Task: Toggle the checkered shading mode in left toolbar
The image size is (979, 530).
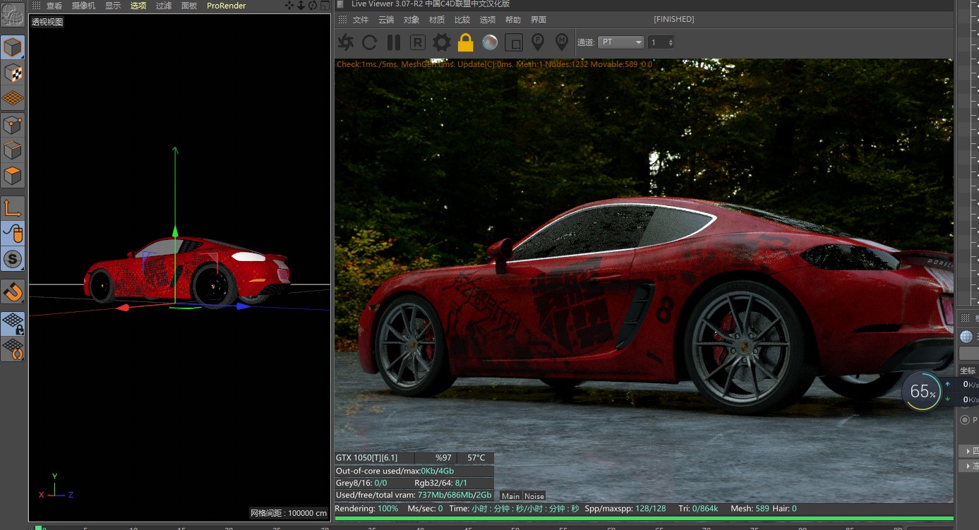Action: click(x=12, y=73)
